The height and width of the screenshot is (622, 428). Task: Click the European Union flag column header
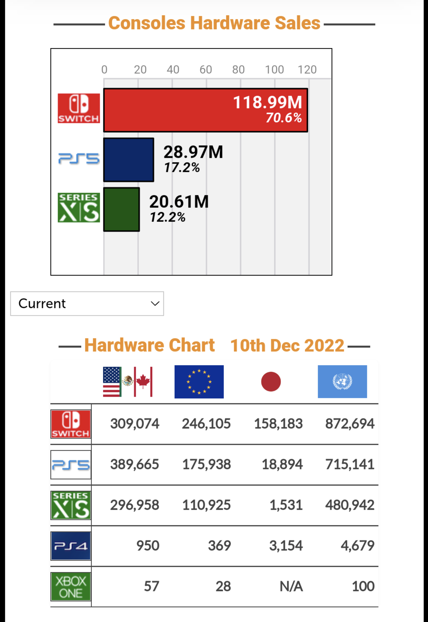coord(199,382)
